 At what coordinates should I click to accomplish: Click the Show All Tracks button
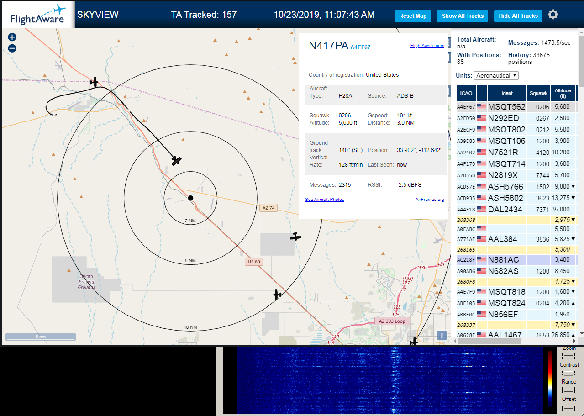463,16
